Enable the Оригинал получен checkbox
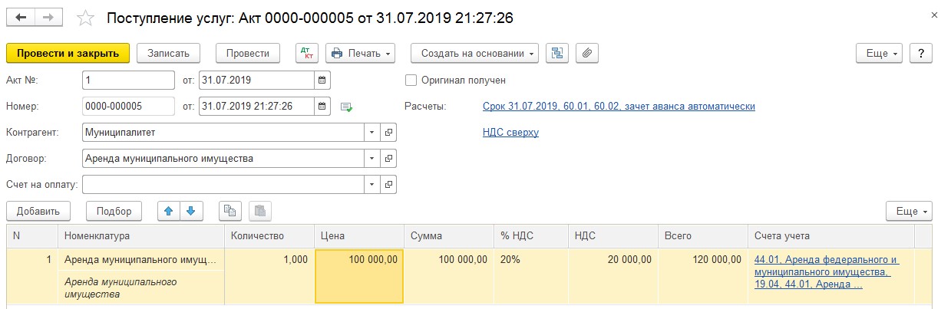The width and height of the screenshot is (941, 309). [x=411, y=80]
